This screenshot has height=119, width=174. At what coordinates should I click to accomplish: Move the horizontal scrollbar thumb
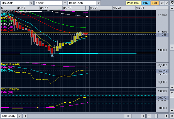[x=128, y=116]
